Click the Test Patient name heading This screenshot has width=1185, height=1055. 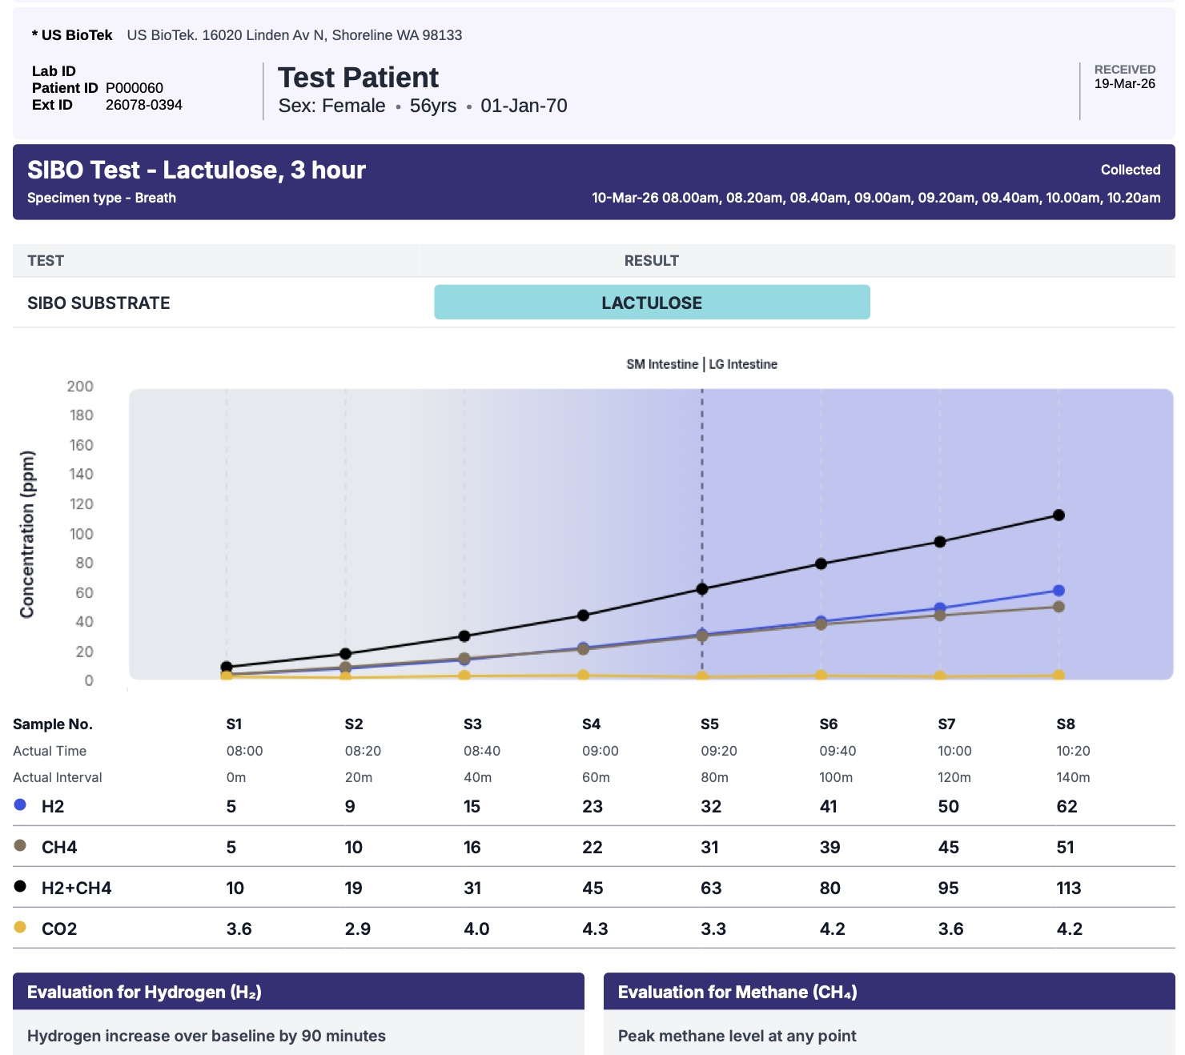358,78
